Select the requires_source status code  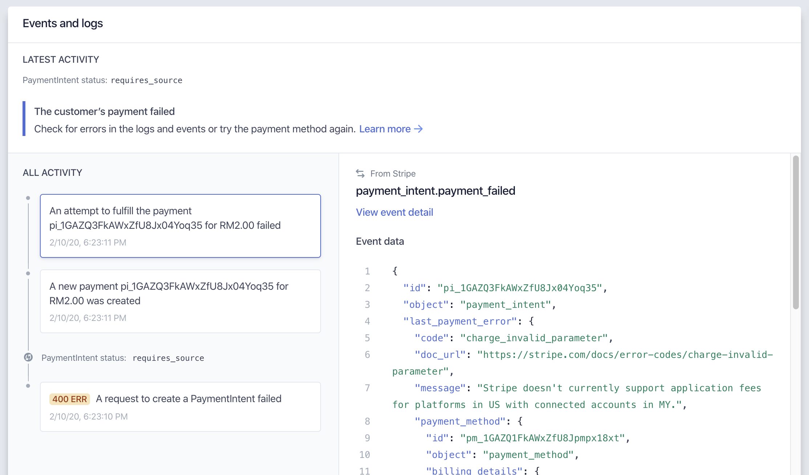147,80
